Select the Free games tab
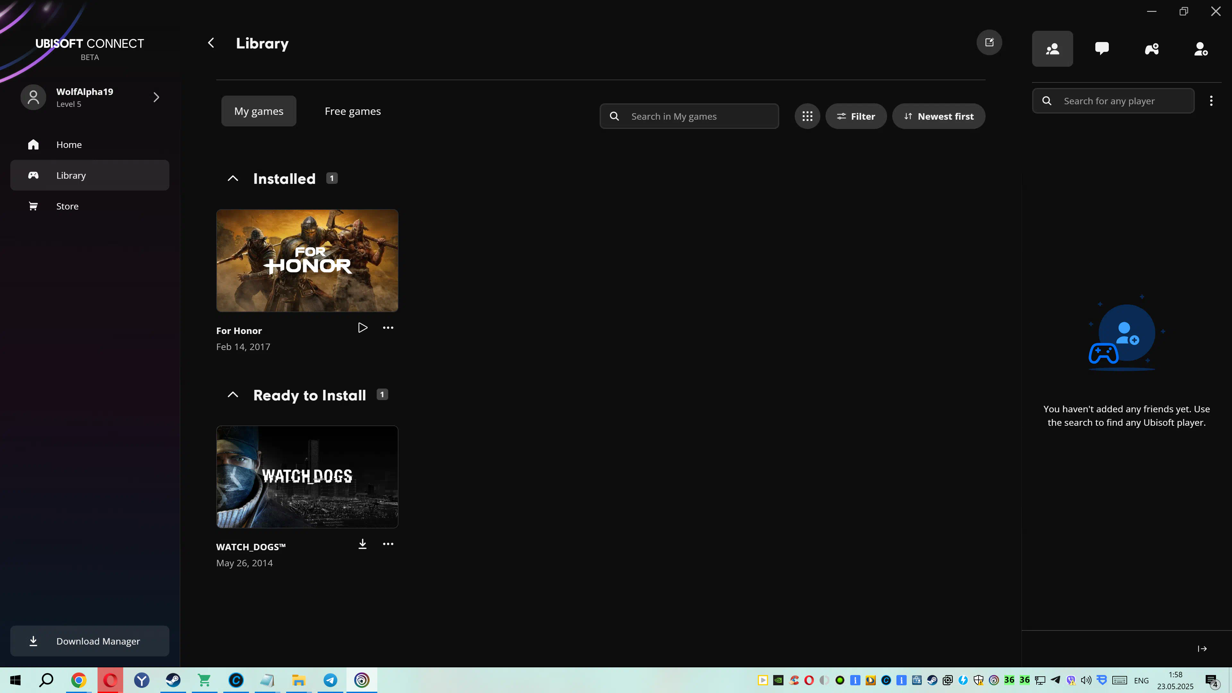 coord(353,111)
